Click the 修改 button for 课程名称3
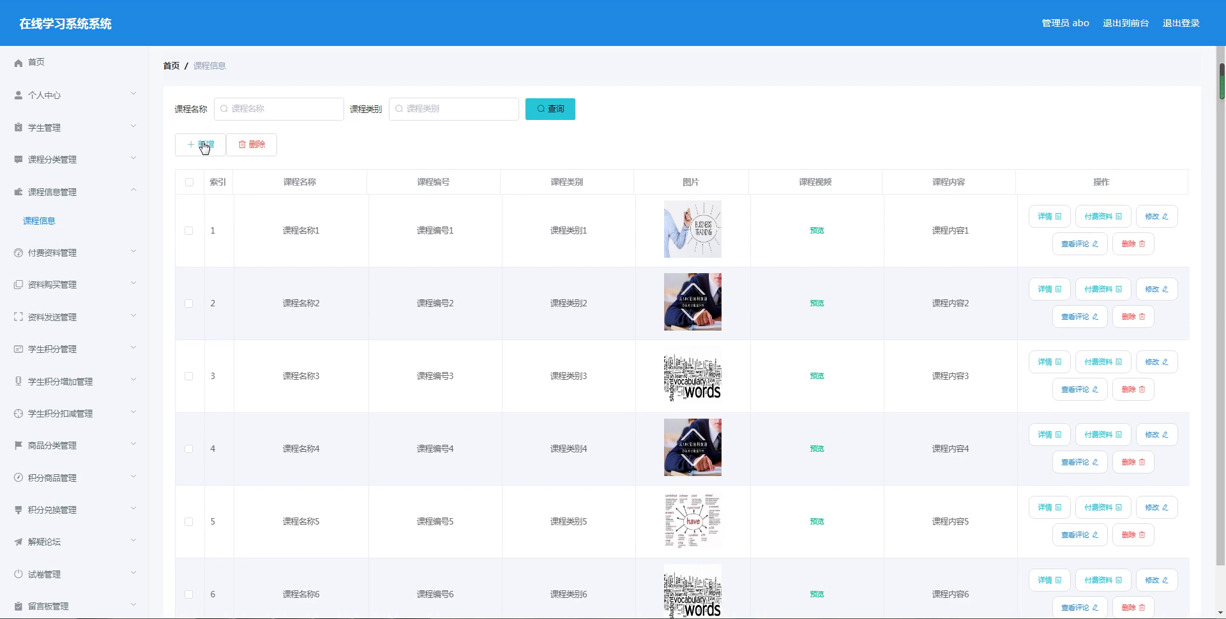Image resolution: width=1226 pixels, height=619 pixels. [1157, 362]
